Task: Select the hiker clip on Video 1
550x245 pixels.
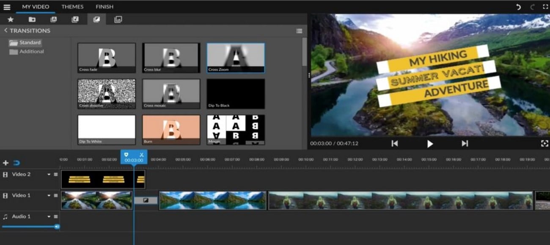Action: (x=401, y=201)
